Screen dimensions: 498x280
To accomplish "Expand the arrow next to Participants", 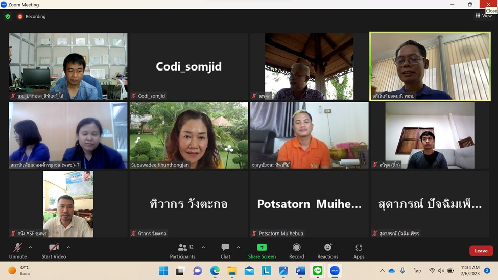I will coord(203,247).
